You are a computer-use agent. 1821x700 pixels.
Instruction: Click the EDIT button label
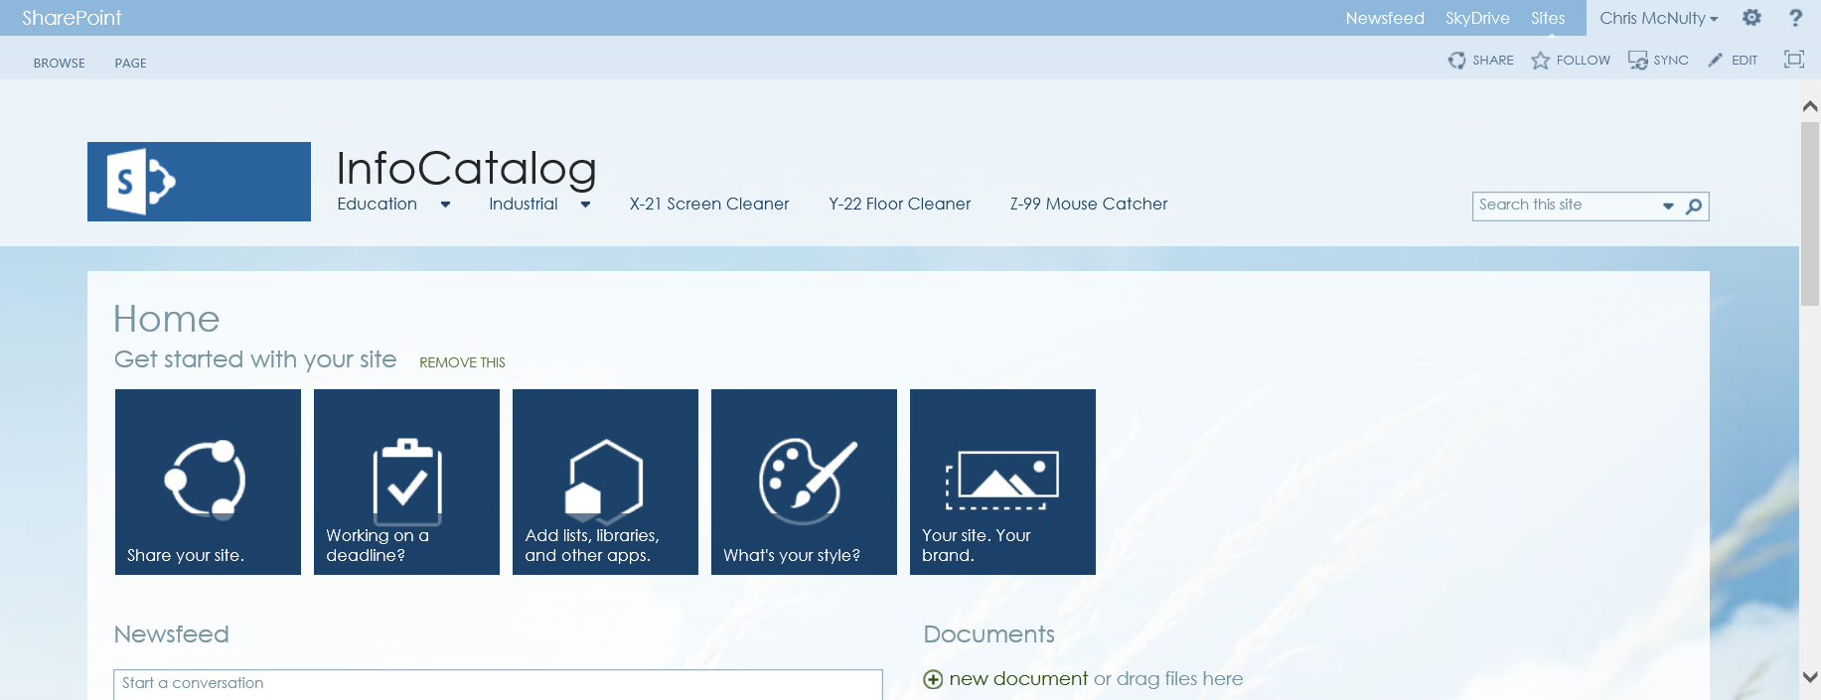1745,61
